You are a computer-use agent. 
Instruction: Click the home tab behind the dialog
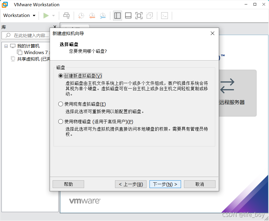[75, 26]
